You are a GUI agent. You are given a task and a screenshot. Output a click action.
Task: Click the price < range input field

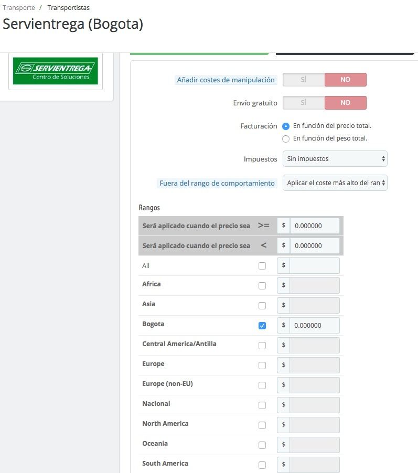(315, 245)
